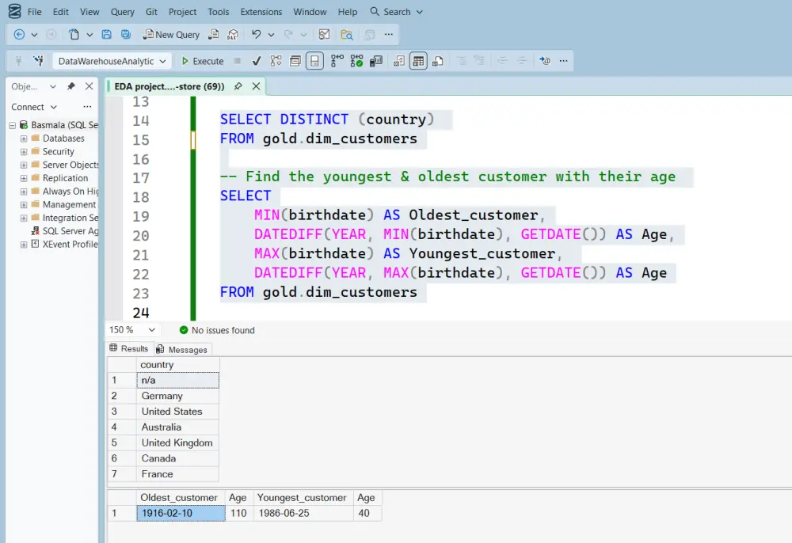
Task: Click the country column header
Action: coord(177,364)
